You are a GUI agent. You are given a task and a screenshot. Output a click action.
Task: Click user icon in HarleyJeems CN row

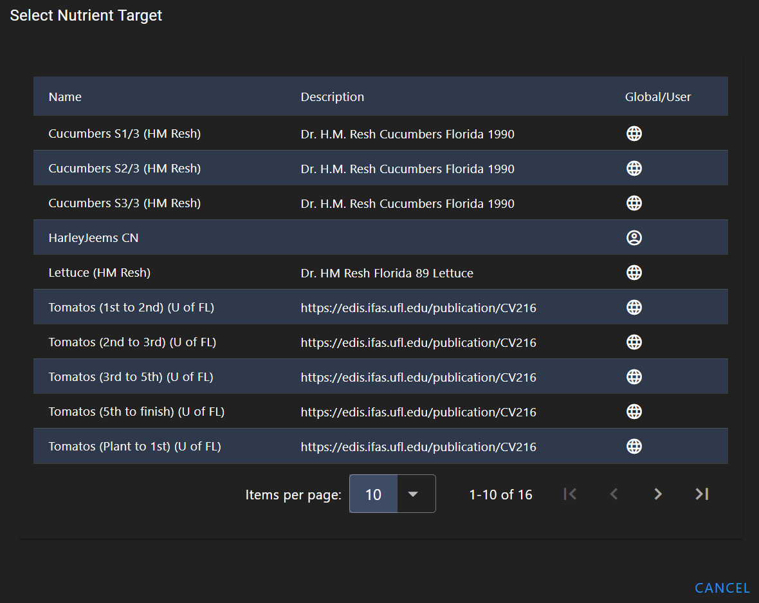pyautogui.click(x=634, y=238)
